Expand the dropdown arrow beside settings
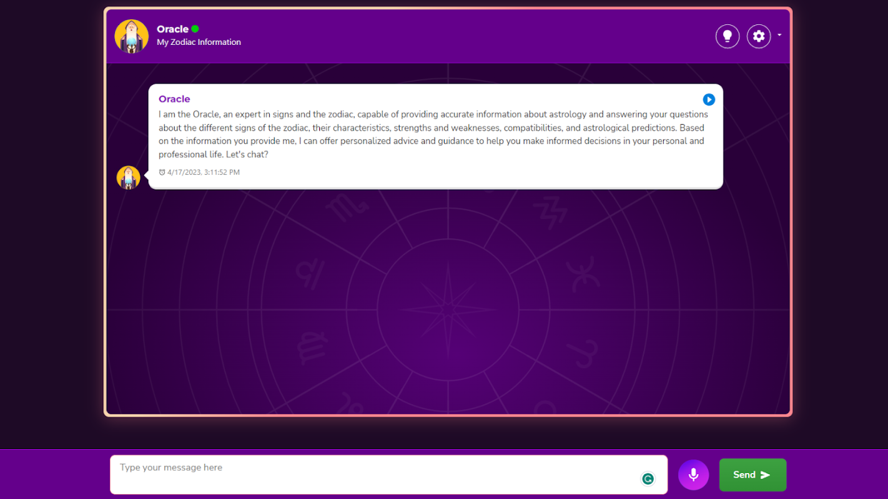Screen dimensions: 888x499 point(779,36)
